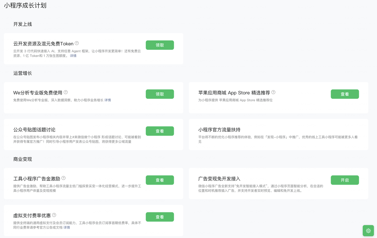Click 查看 for 工具小程序广告金激励
Screen dimensions: 377x238
pyautogui.click(x=160, y=180)
